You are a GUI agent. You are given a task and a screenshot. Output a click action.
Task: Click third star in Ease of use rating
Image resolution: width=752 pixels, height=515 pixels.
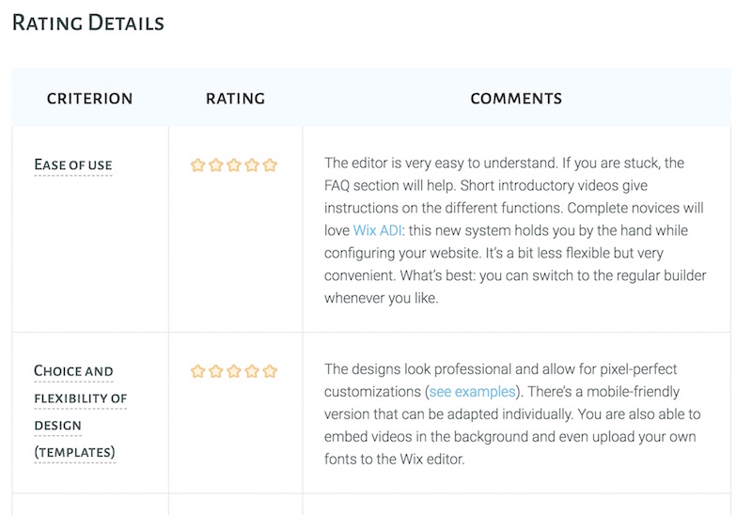tap(234, 165)
